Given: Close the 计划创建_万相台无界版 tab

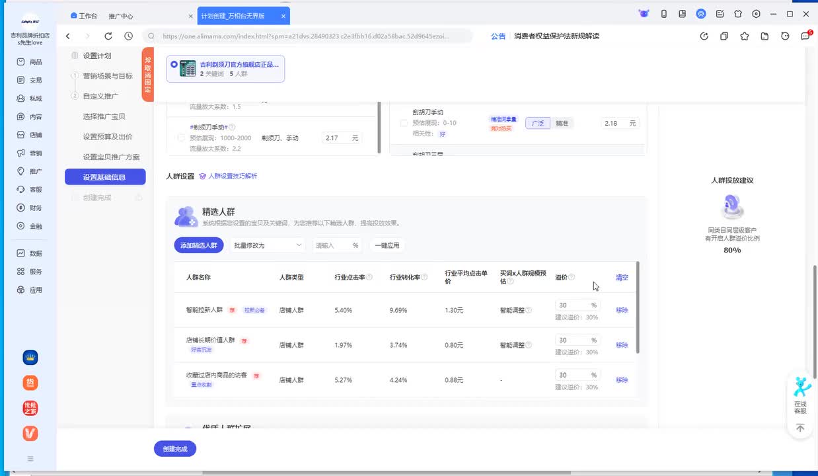Looking at the screenshot, I should pos(283,16).
